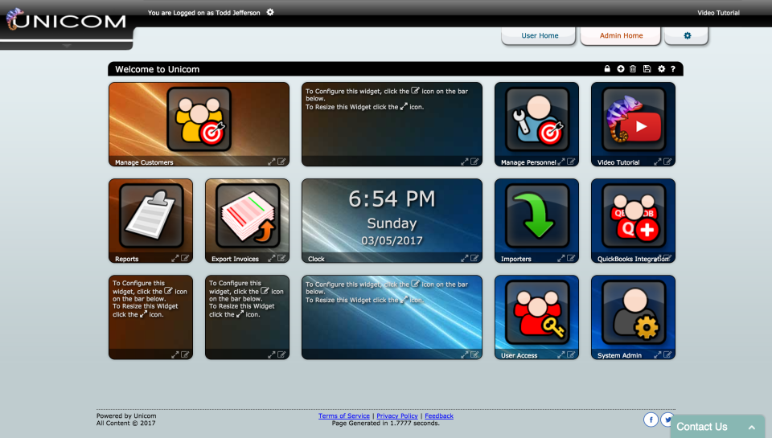Open the QuickBooks Integration icon
772x438 pixels.
633,215
